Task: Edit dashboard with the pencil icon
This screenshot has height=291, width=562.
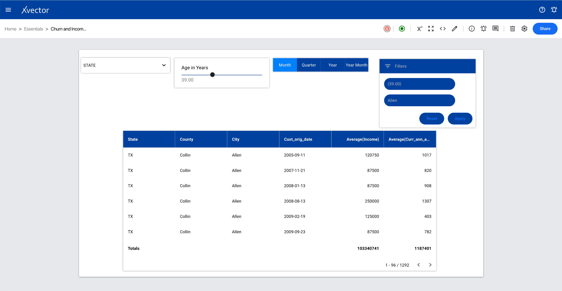Action: point(454,29)
